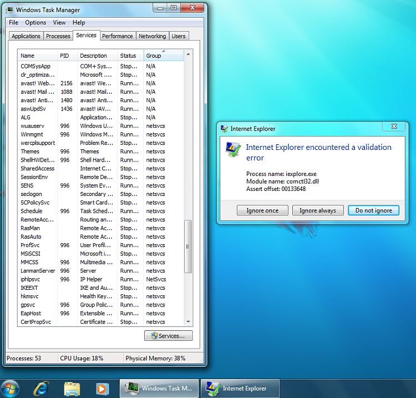416x398 pixels.
Task: Select the wuauserv service row
Action: (101, 126)
